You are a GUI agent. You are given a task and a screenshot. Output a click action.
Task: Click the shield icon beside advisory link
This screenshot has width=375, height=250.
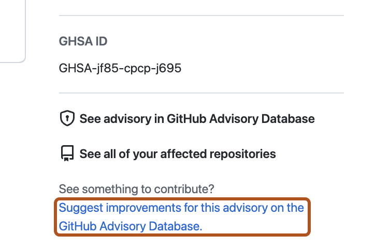tap(67, 119)
